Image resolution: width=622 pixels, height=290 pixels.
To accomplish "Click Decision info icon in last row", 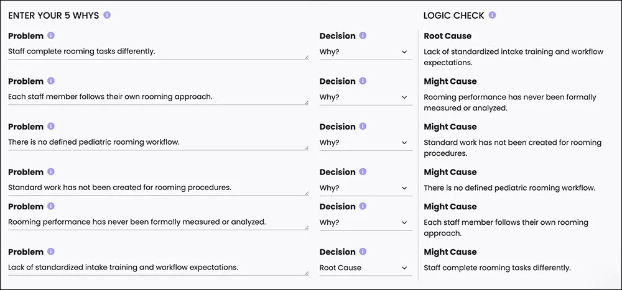I will click(363, 251).
